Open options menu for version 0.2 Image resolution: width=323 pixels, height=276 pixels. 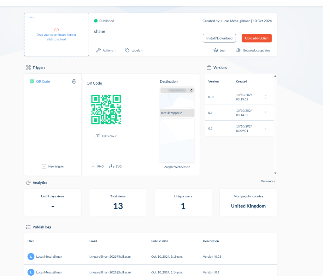click(x=266, y=129)
